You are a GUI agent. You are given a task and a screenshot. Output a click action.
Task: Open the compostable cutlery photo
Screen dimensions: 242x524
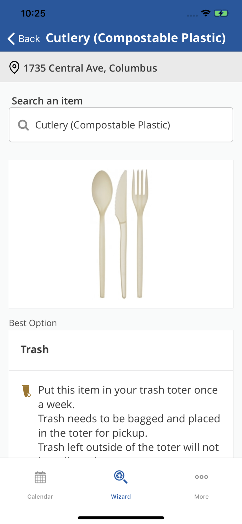(121, 234)
